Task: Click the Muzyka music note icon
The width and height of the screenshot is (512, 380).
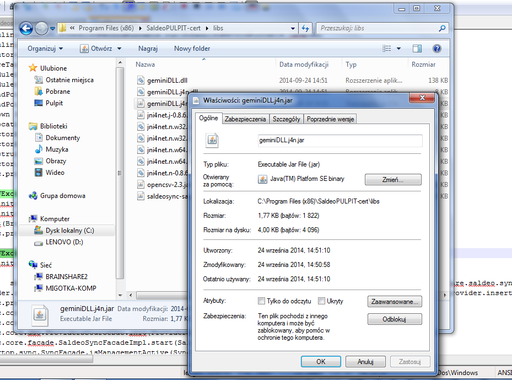Action: [39, 149]
